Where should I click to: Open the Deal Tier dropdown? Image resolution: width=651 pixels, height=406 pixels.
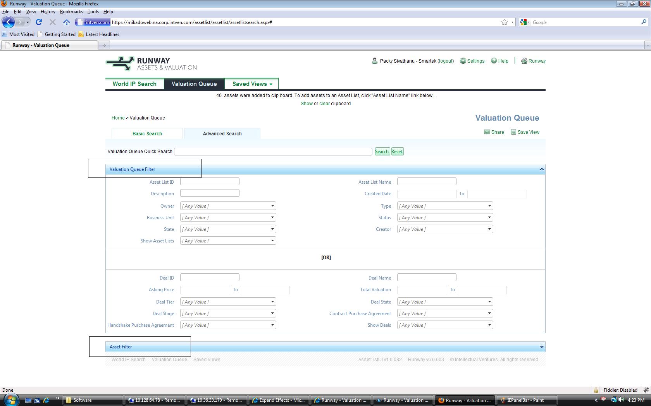click(228, 302)
